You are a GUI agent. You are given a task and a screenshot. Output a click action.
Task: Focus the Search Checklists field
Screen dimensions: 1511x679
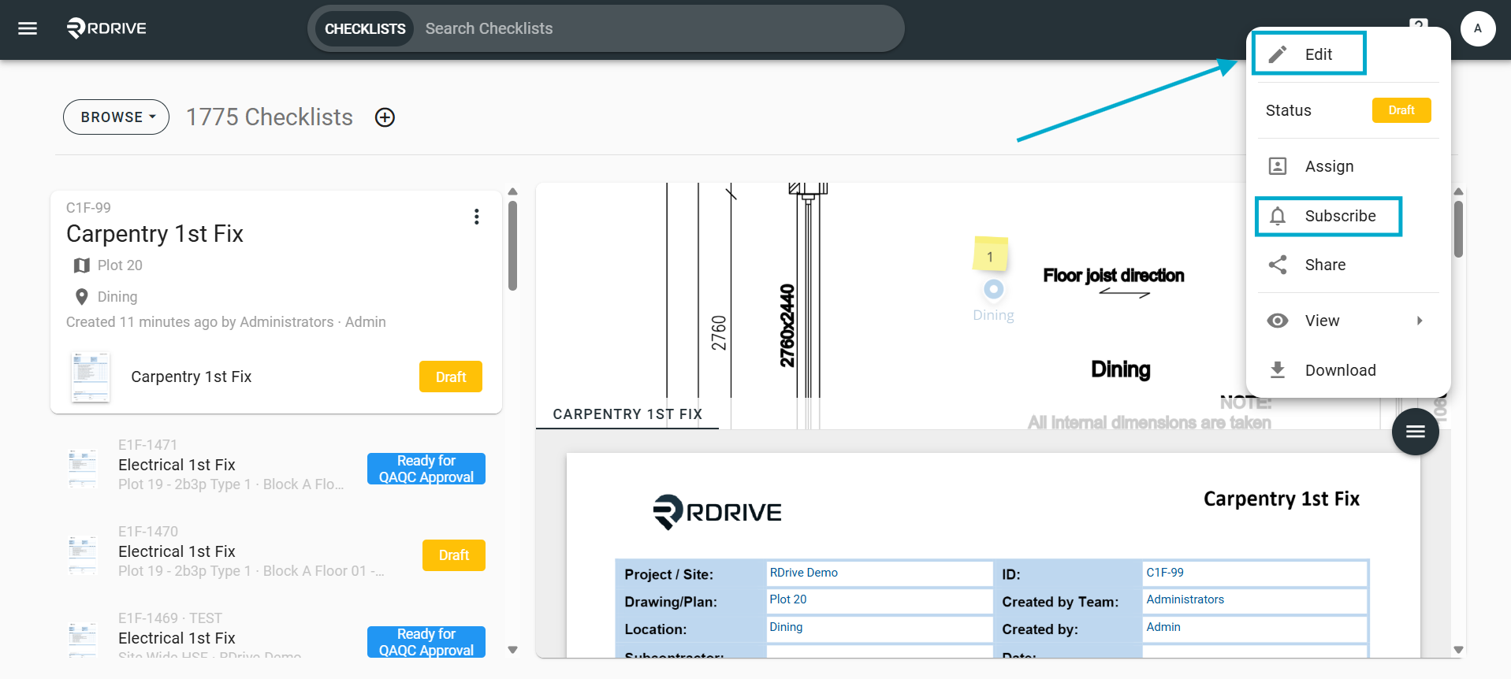tap(658, 29)
